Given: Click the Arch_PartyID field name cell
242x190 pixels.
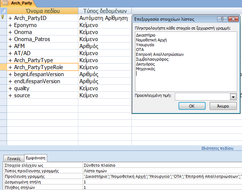Looking at the screenshot, I should [43, 18].
